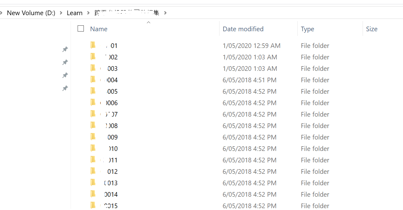Click the bottom pin icon in the sidebar

click(65, 88)
